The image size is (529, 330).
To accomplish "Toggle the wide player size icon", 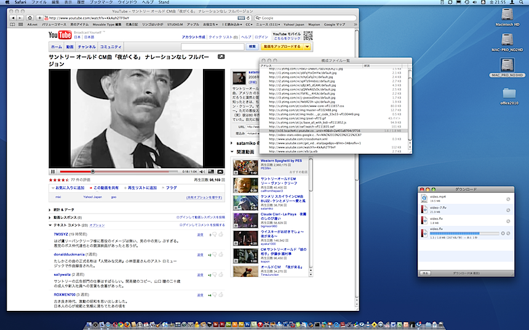I will (x=211, y=172).
